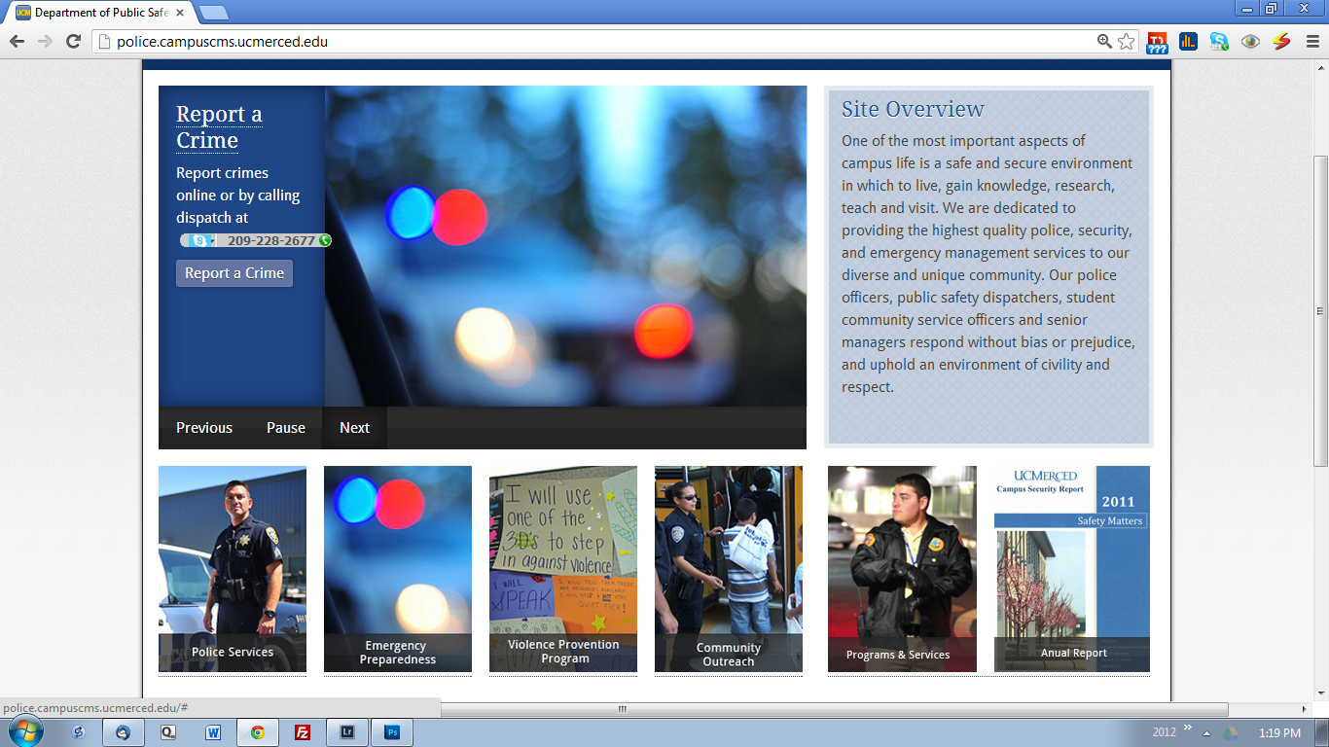Open the Chrome hamburger menu
Screen dimensions: 1329x747
tap(1311, 41)
